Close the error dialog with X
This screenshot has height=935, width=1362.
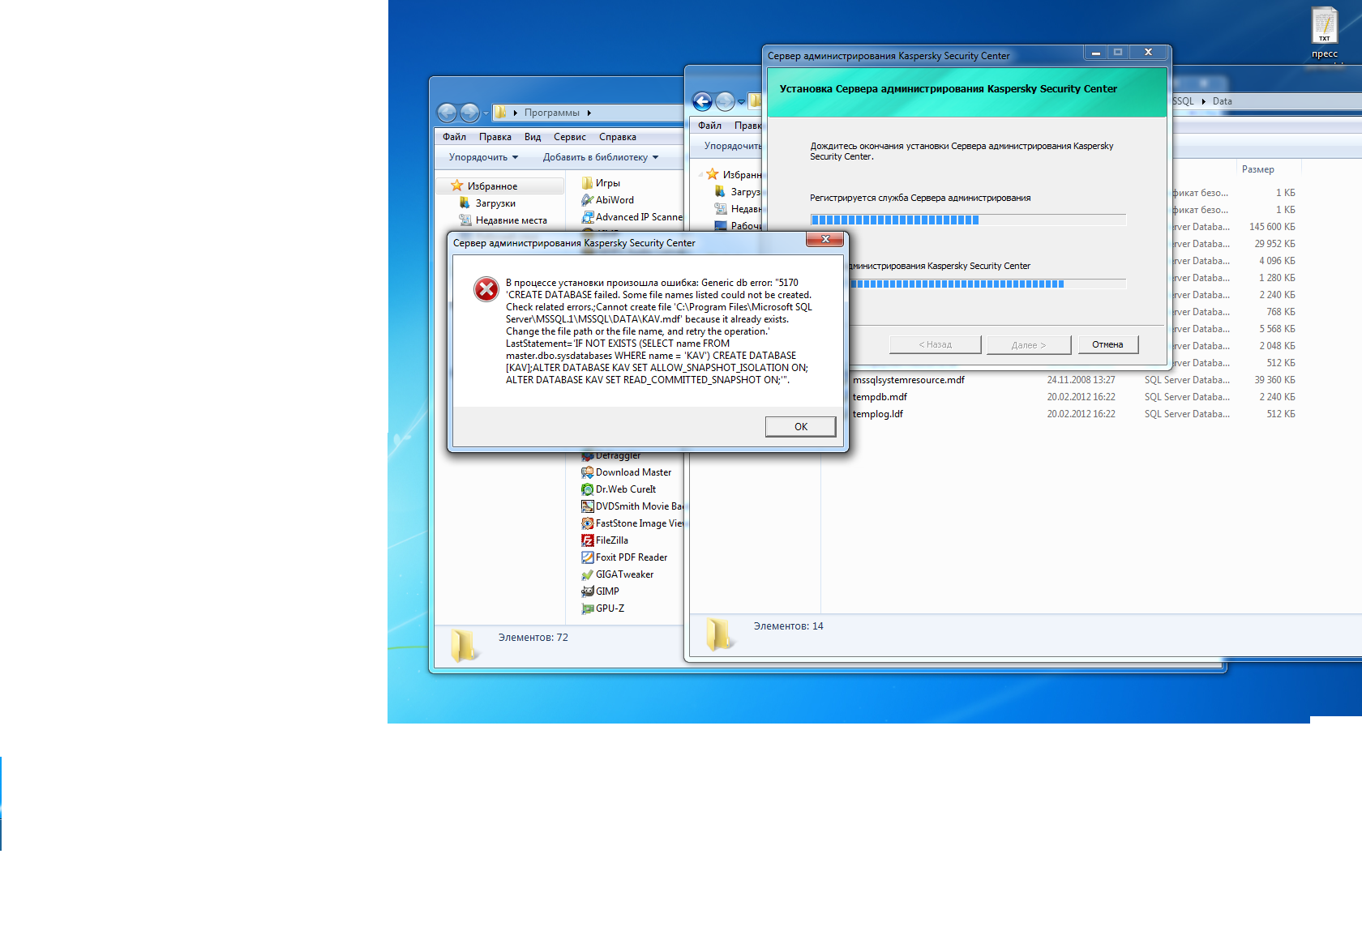[x=825, y=239]
